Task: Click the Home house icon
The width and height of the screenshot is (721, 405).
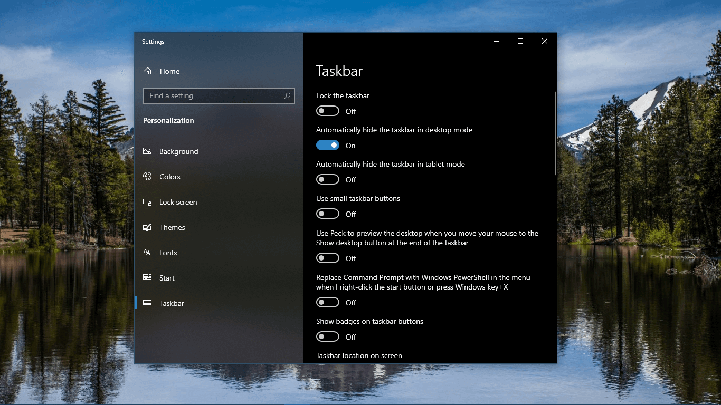Action: [x=147, y=71]
